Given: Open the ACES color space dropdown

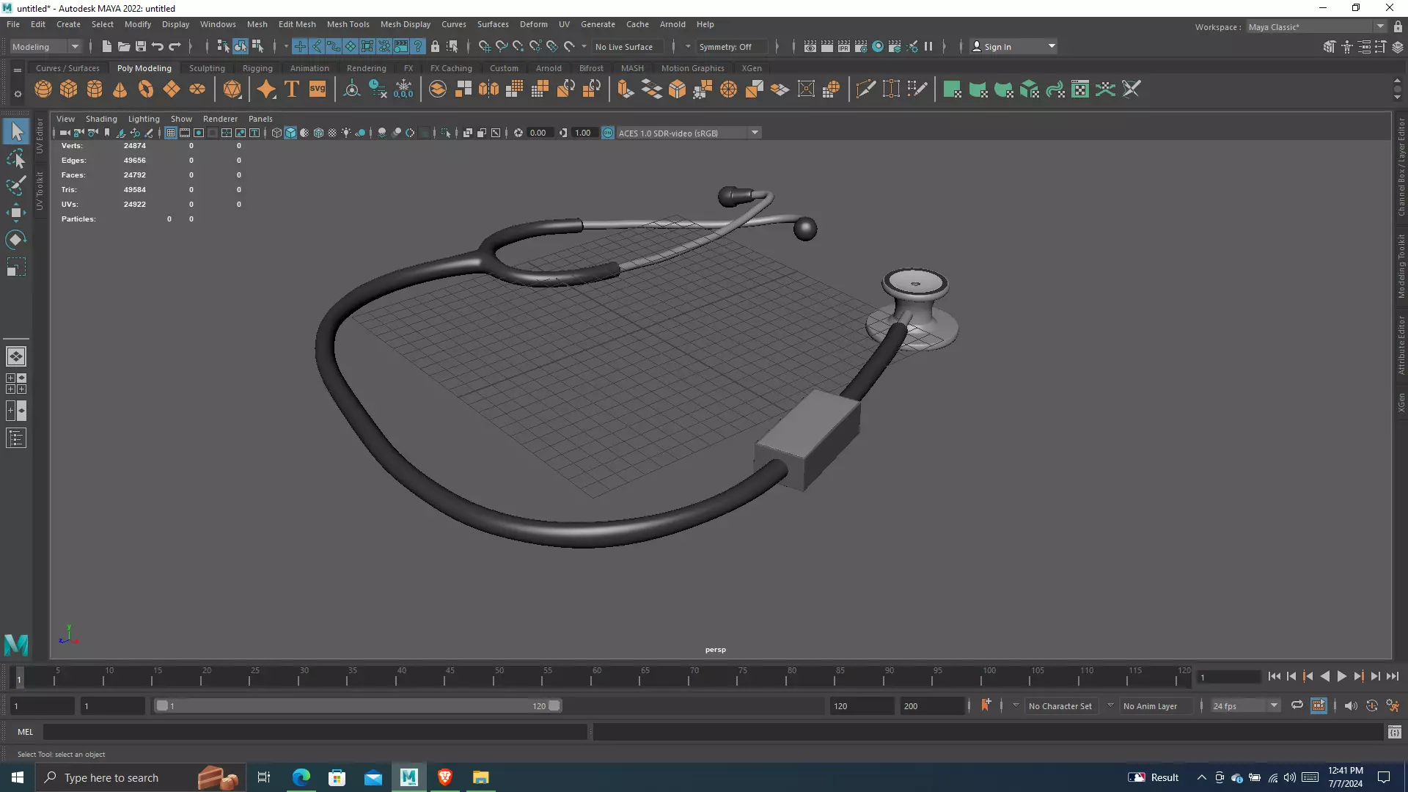Looking at the screenshot, I should (x=755, y=133).
